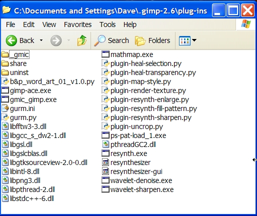Click the wavelet-denoise.exe application icon
This screenshot has height=216, width=257.
tap(105, 180)
